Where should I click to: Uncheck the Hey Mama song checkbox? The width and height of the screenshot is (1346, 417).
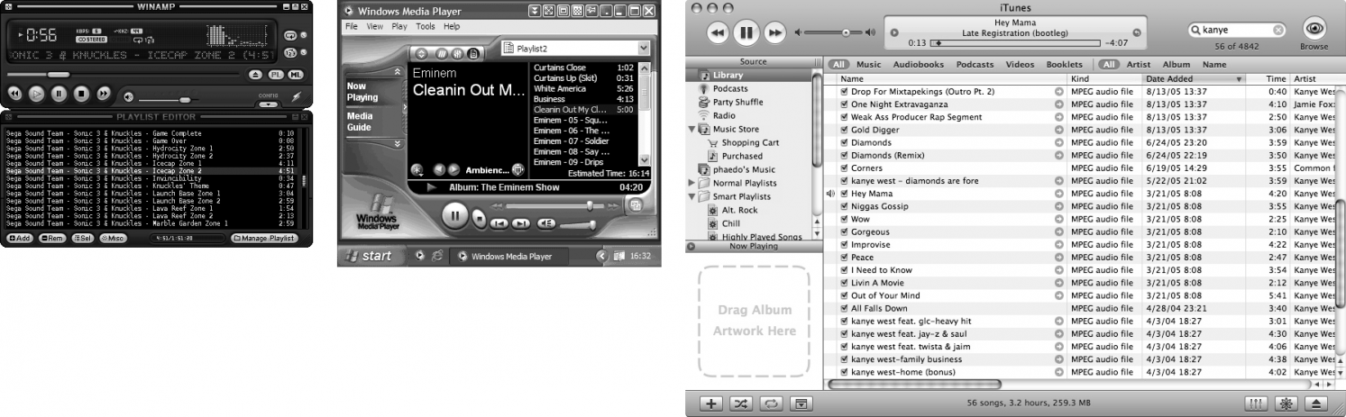pyautogui.click(x=844, y=194)
